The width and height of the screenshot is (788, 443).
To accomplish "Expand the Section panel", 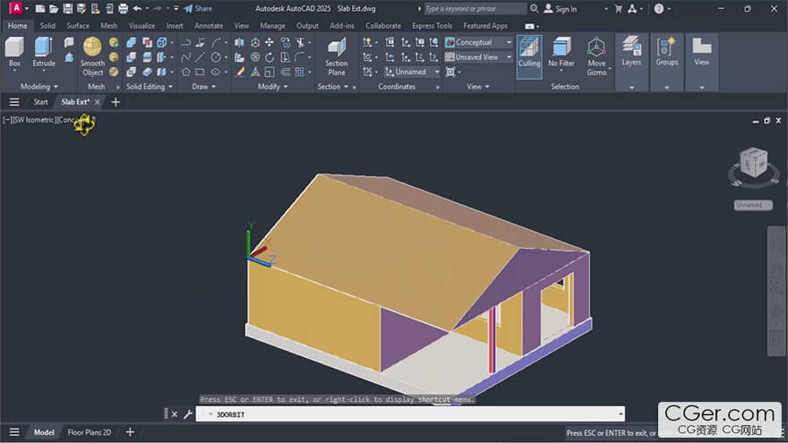I will tap(333, 87).
